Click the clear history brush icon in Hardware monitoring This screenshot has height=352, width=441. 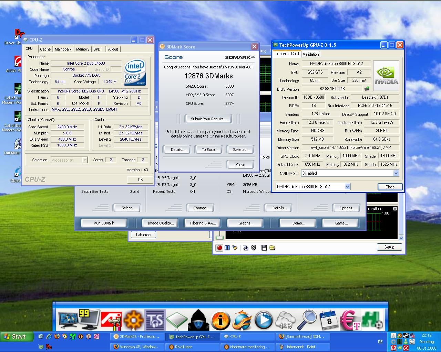[235, 247]
